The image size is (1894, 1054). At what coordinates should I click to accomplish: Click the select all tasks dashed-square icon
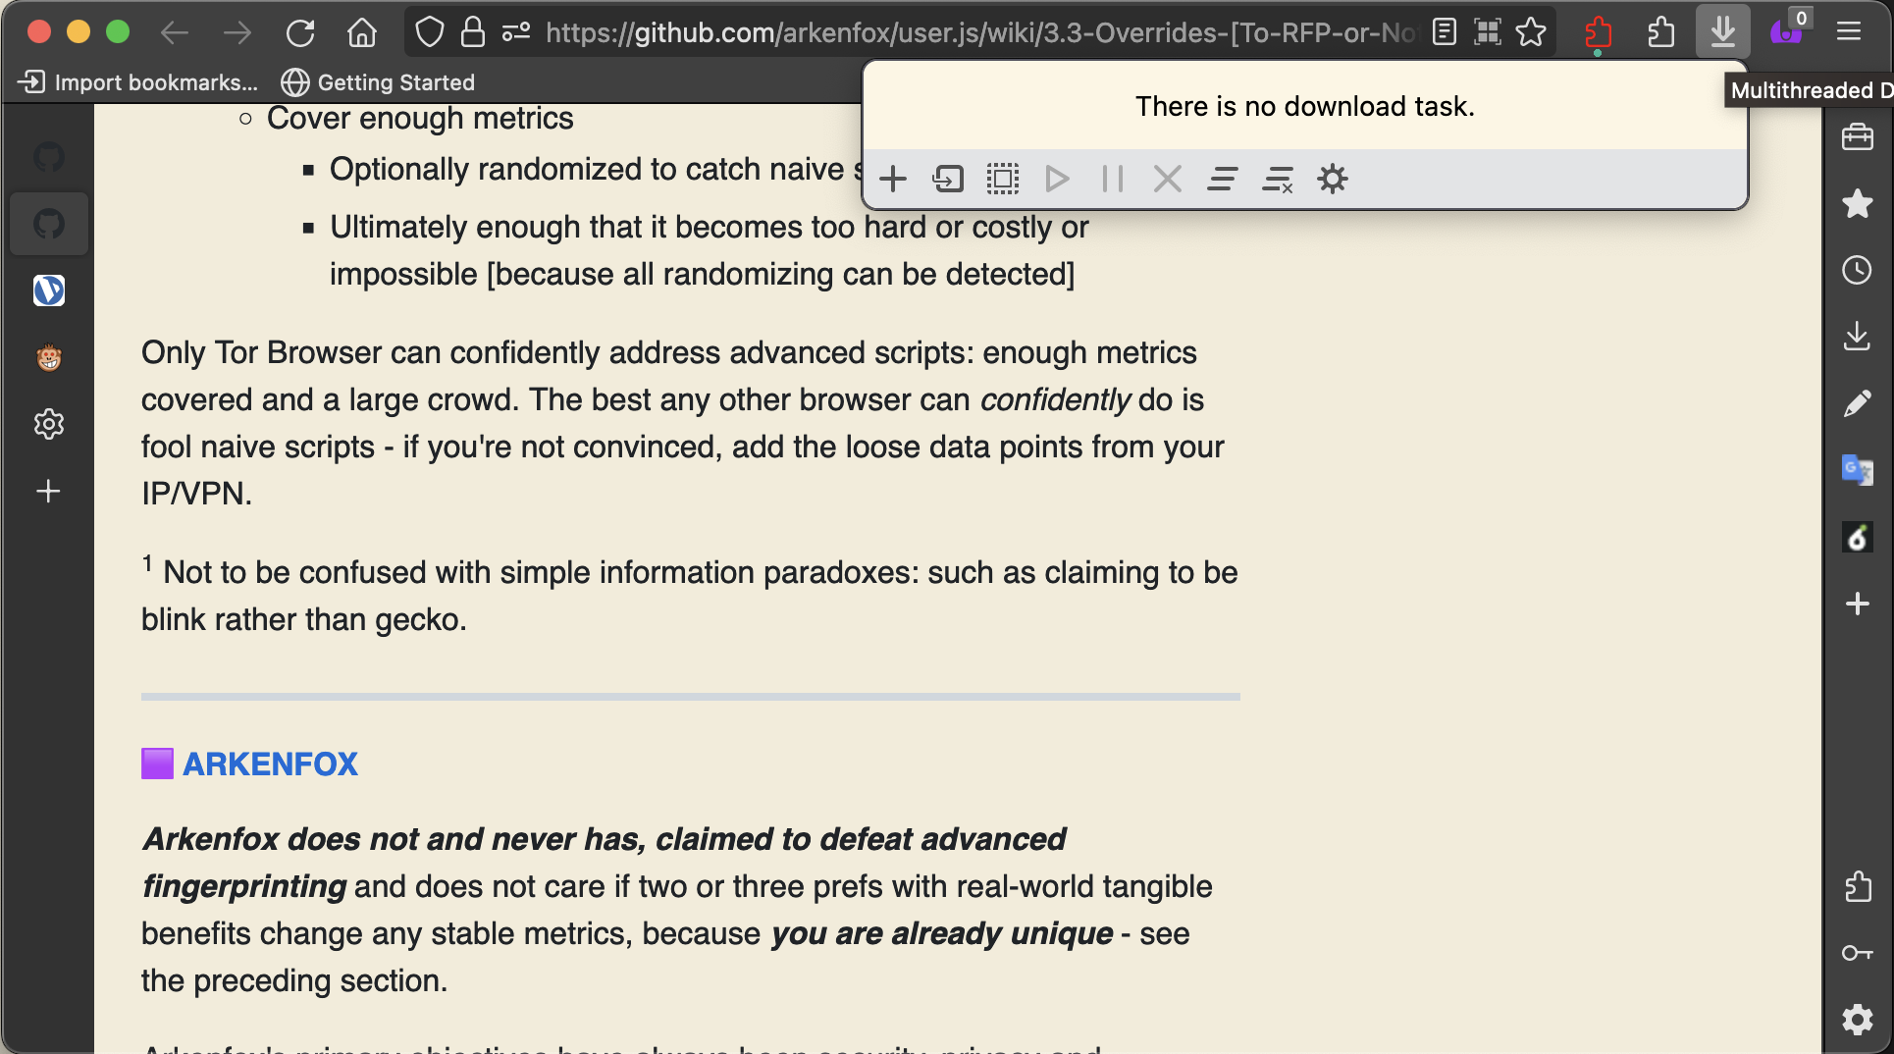coord(1002,180)
